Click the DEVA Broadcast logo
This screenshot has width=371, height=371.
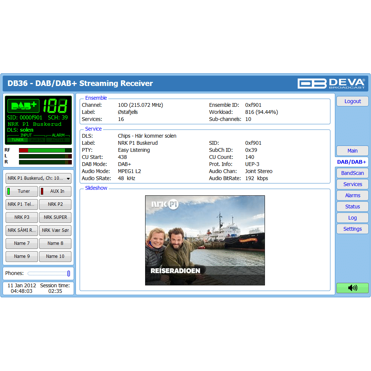tap(331, 83)
